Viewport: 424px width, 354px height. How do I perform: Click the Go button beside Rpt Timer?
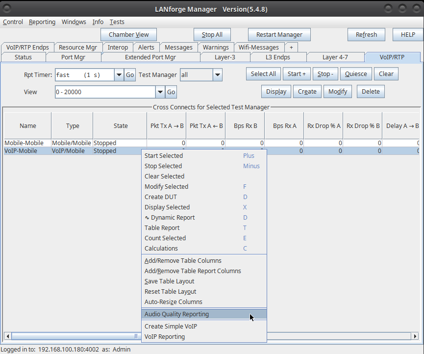pyautogui.click(x=130, y=75)
